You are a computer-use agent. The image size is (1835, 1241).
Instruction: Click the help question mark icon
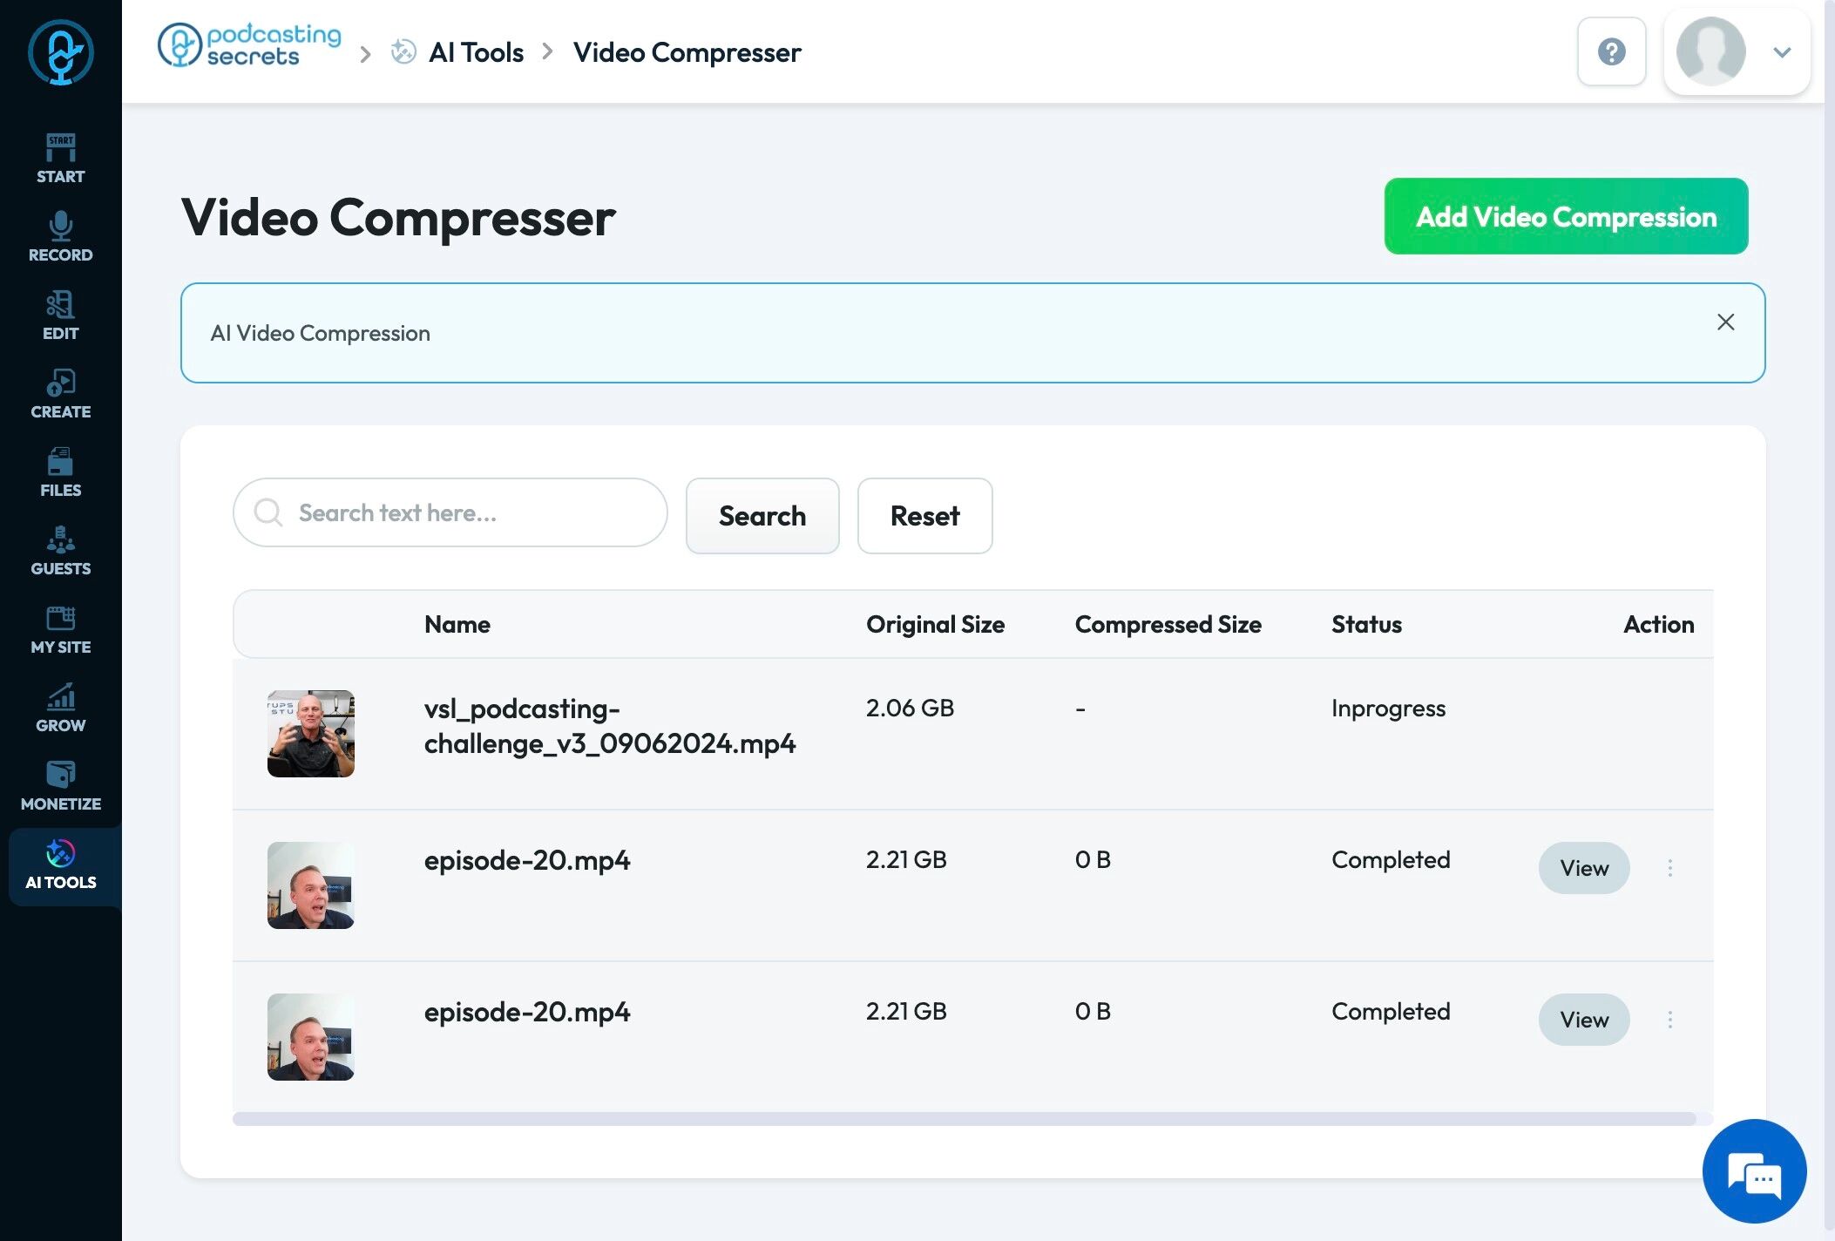pyautogui.click(x=1611, y=51)
